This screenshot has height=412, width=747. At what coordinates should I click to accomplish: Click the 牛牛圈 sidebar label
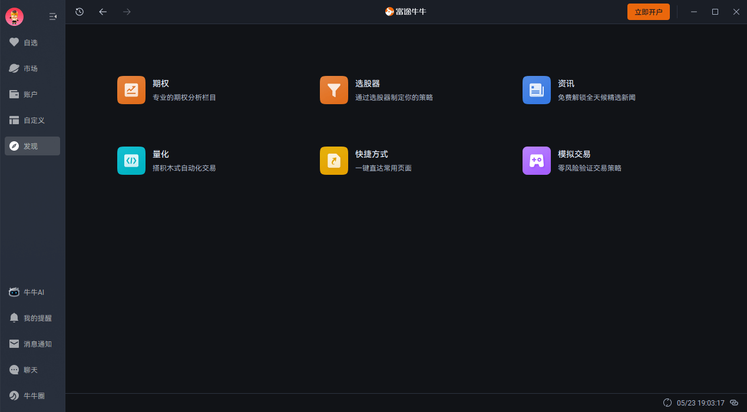click(34, 396)
